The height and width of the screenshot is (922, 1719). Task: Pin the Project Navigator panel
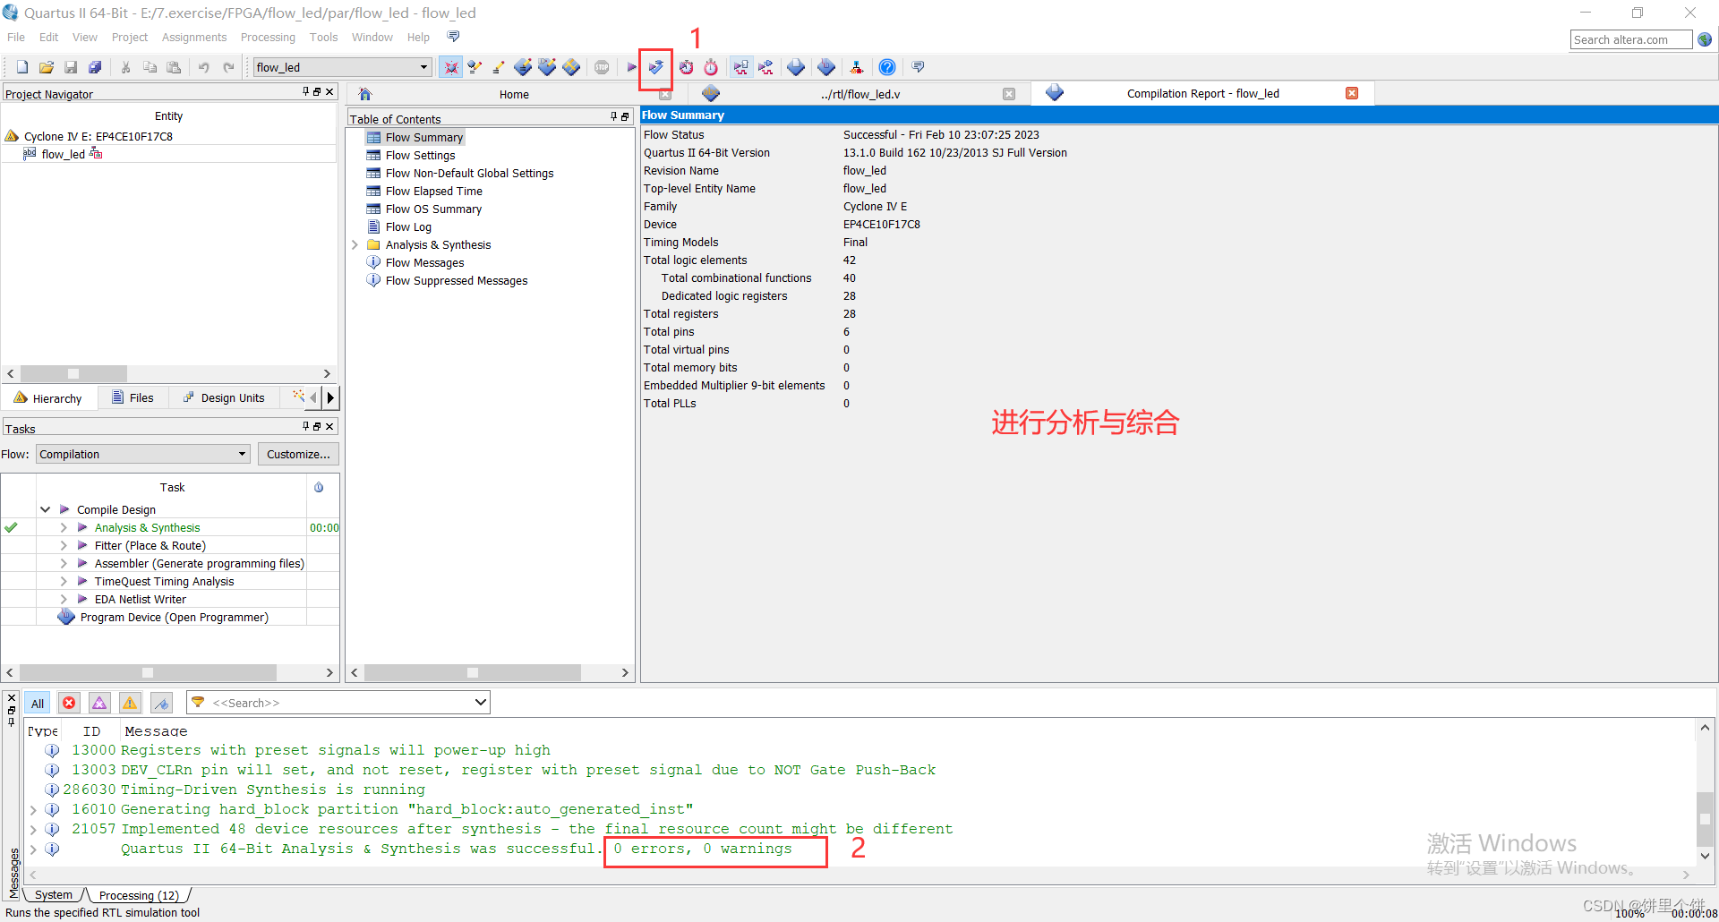tap(305, 91)
